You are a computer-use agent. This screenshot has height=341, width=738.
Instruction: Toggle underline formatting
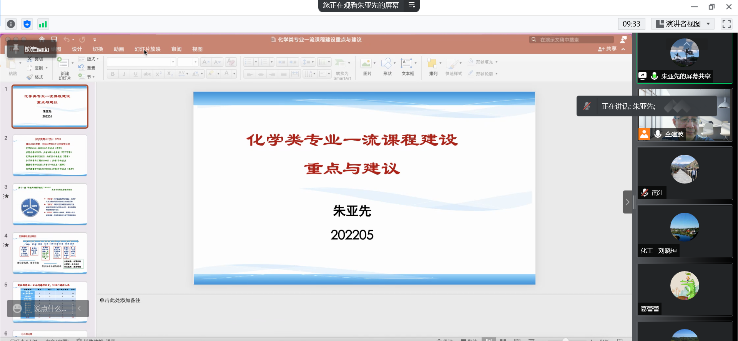[136, 74]
